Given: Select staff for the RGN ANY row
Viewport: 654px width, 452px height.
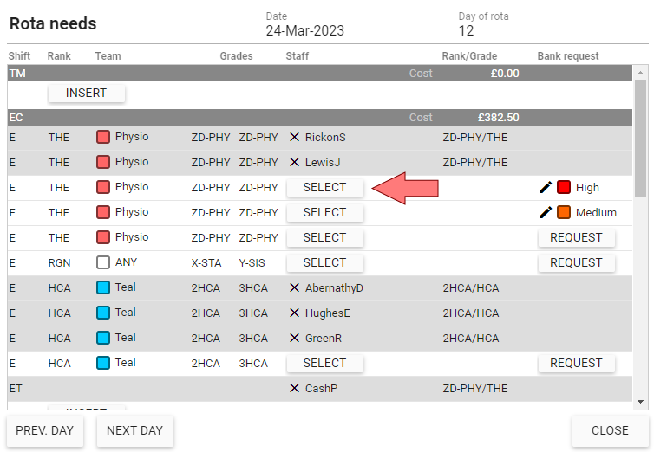Looking at the screenshot, I should [x=324, y=262].
